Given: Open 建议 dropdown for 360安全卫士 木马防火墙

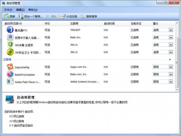Looking at the screenshot, I should point(171,52).
